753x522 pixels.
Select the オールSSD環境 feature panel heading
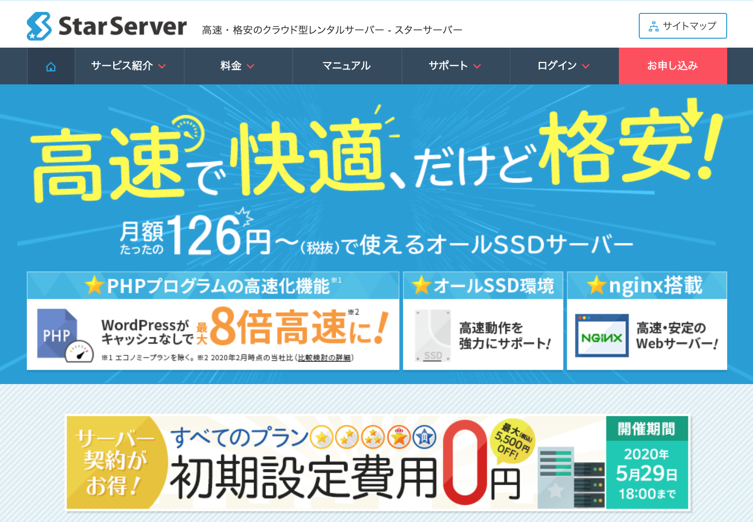tap(483, 286)
